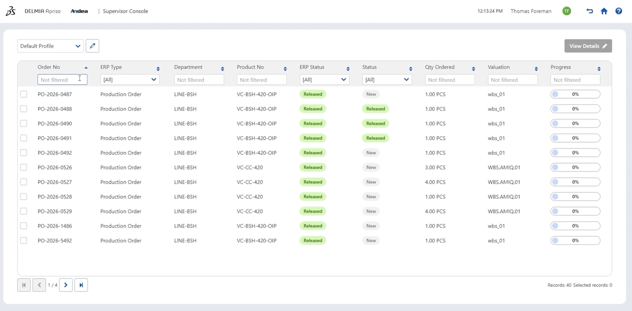
Task: Select checkbox for PO-2026-0488
Action: 24,109
